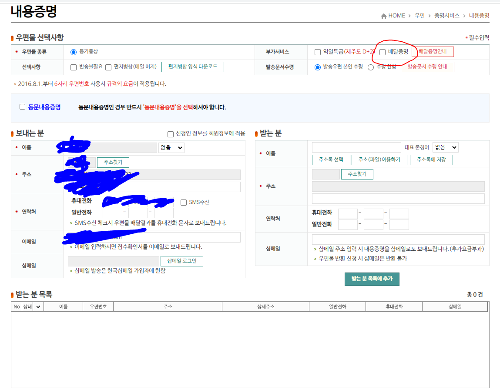The image size is (500, 389).
Task: Open the 우편 breadcrumb link
Action: [x=419, y=16]
